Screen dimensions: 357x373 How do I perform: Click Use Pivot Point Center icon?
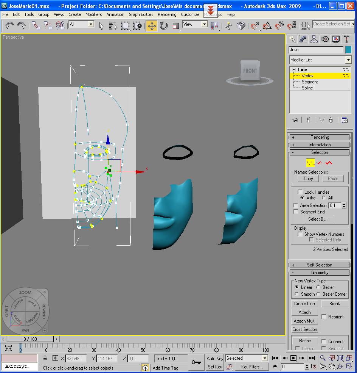(x=214, y=26)
